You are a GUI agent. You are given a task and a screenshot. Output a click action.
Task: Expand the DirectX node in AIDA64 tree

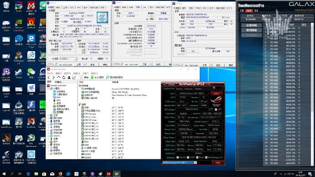[x=48, y=136]
